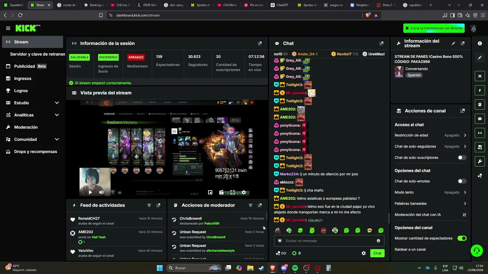Click Inicia la transmisión en directo button
The image size is (488, 274).
(x=434, y=28)
